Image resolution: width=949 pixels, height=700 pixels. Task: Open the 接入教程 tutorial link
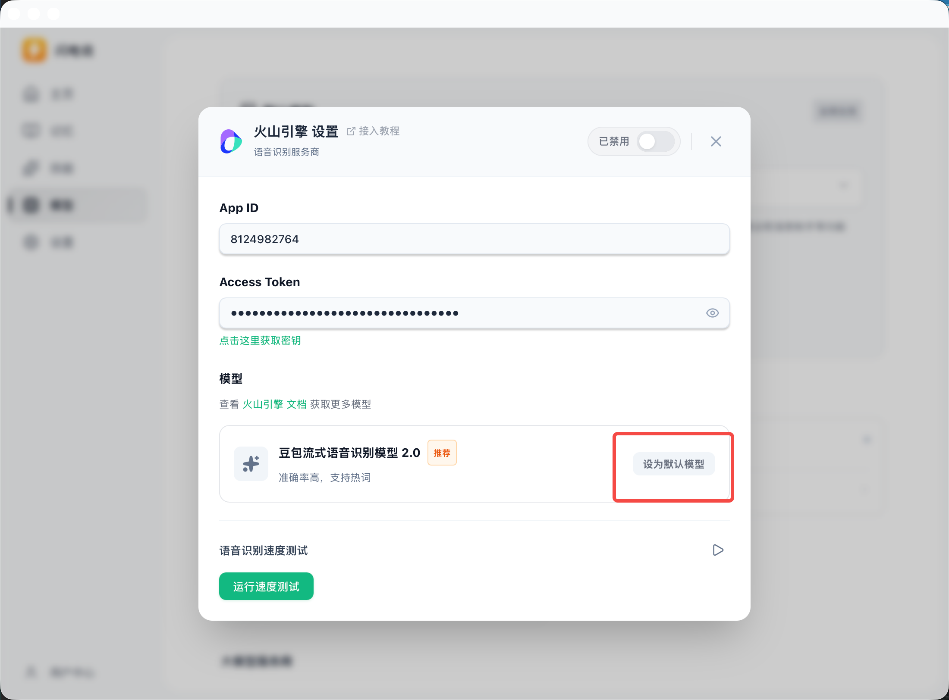(373, 131)
